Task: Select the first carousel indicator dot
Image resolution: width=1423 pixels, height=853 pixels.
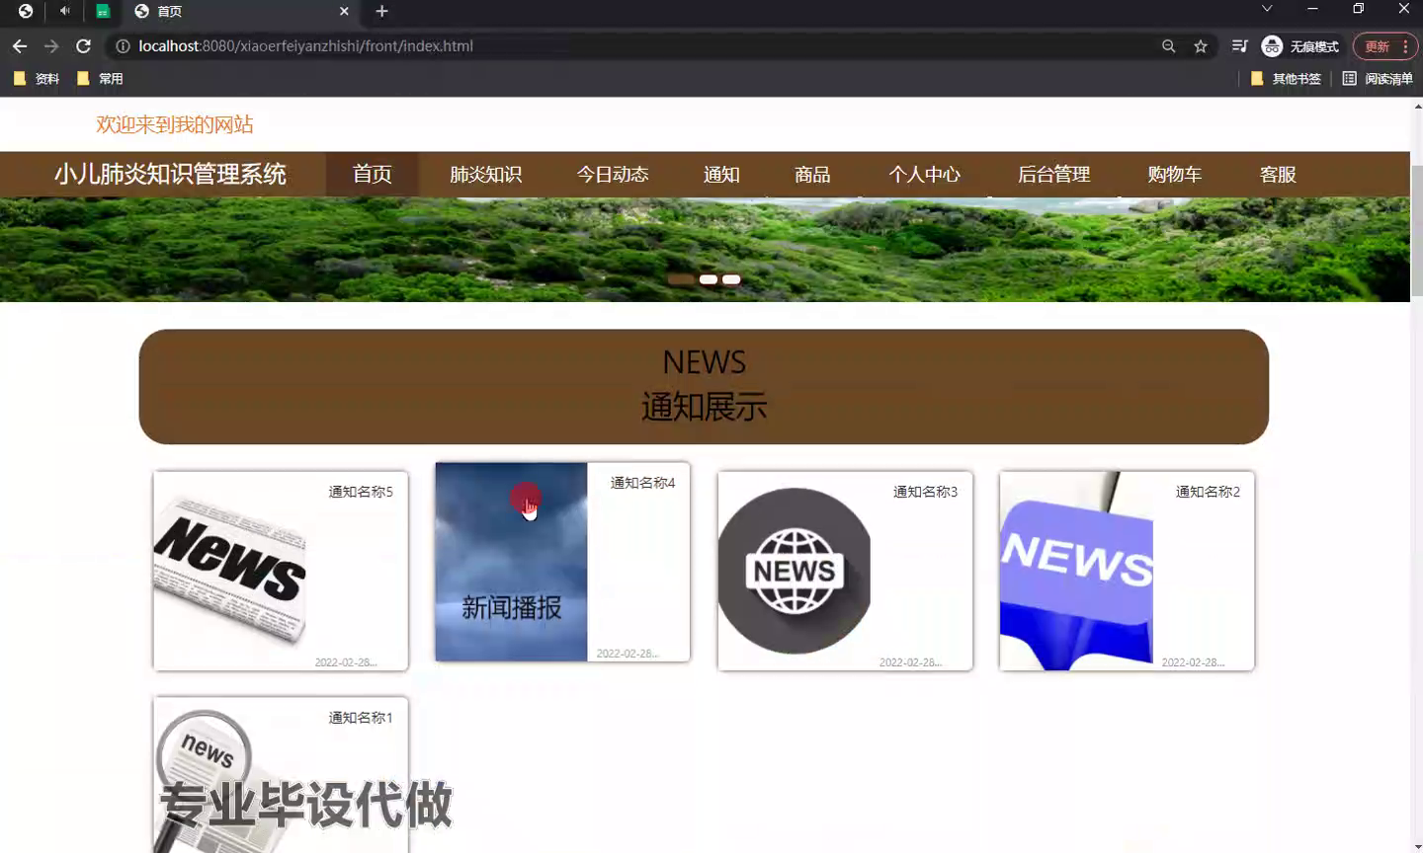Action: (x=681, y=279)
